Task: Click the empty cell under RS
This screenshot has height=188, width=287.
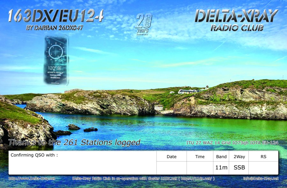Action: (x=263, y=168)
